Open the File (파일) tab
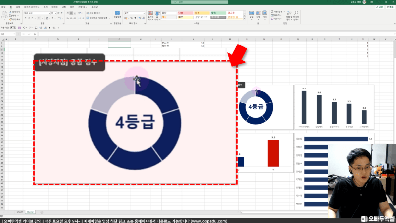 3,7
